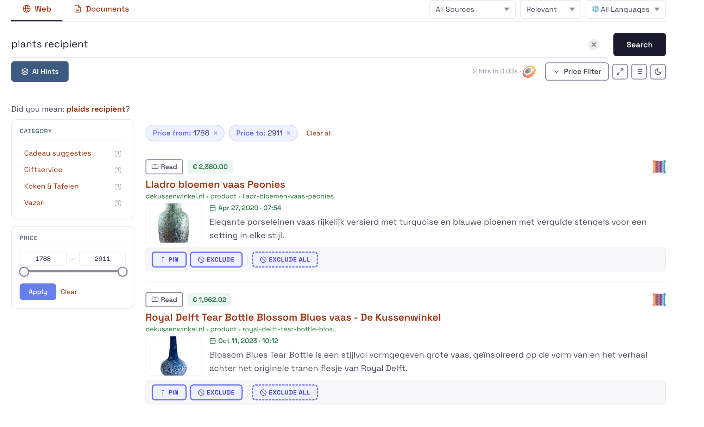Open Read view for Lladro bloemen vaas Peonies
This screenshot has width=704, height=427.
coord(164,167)
